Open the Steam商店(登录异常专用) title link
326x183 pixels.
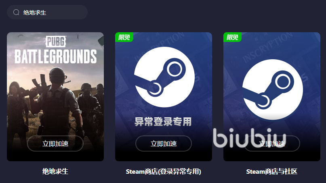164,172
